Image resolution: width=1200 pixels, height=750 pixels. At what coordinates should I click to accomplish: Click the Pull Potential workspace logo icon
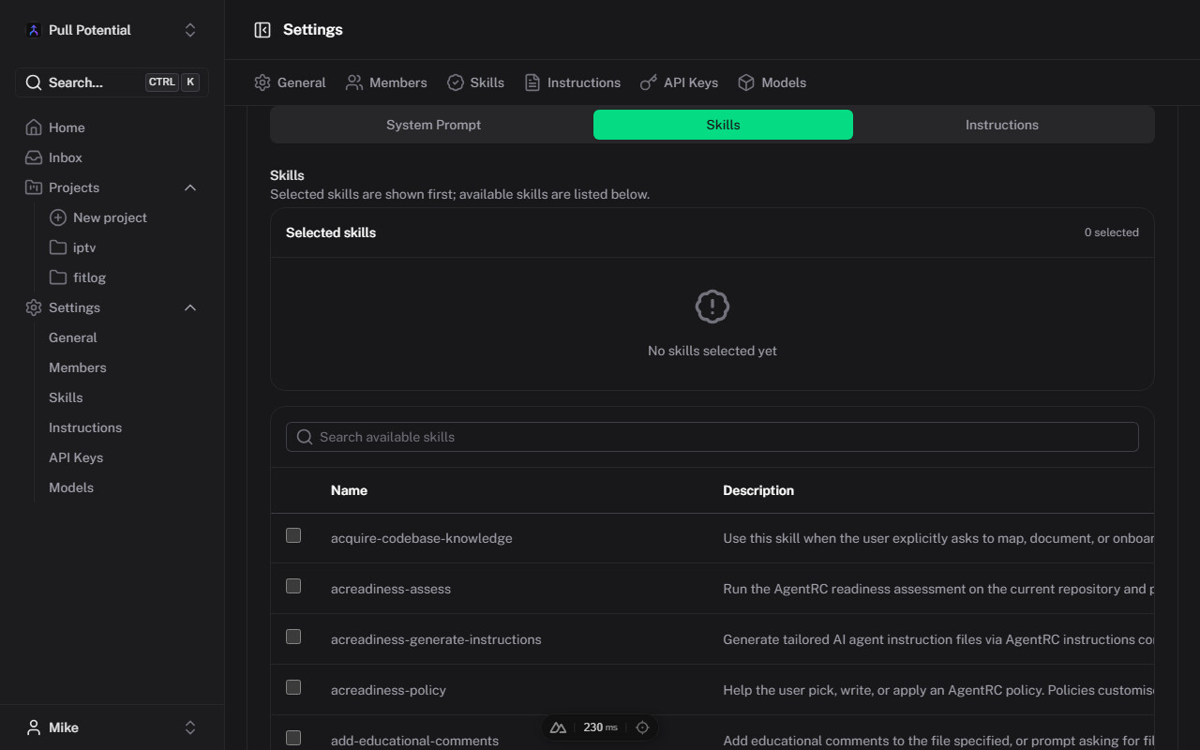click(34, 30)
